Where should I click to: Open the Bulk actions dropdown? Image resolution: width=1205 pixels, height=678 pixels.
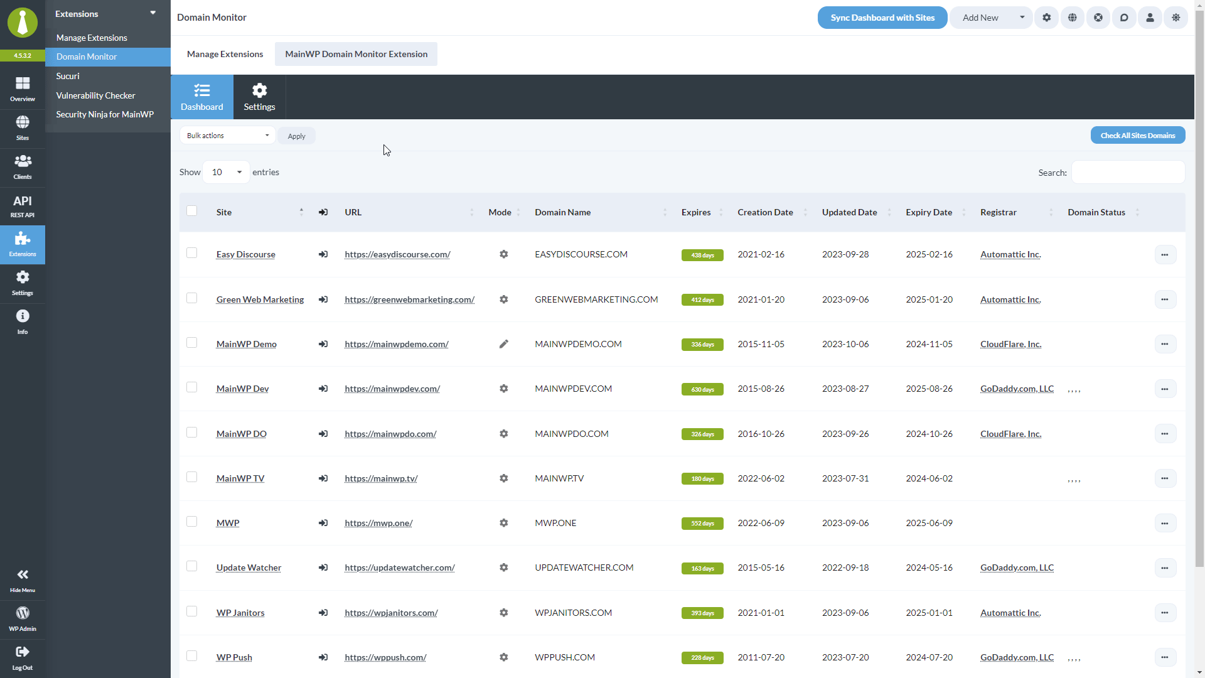(227, 136)
